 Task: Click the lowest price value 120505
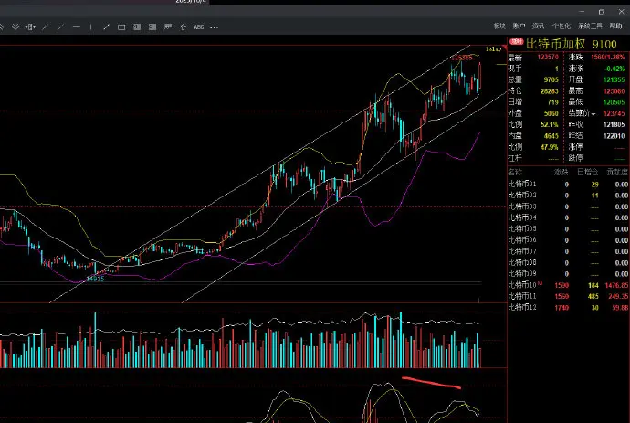point(614,102)
